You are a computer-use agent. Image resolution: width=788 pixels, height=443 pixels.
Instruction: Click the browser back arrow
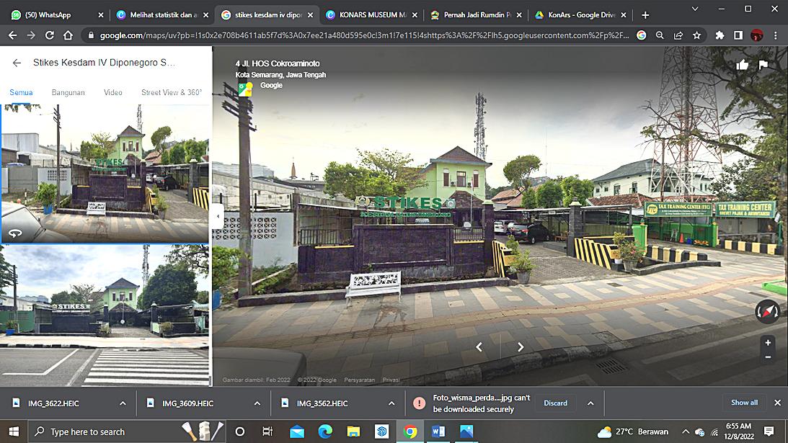[12, 35]
